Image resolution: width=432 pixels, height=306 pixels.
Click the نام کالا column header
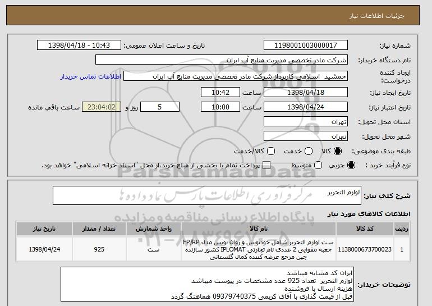coord(259,229)
